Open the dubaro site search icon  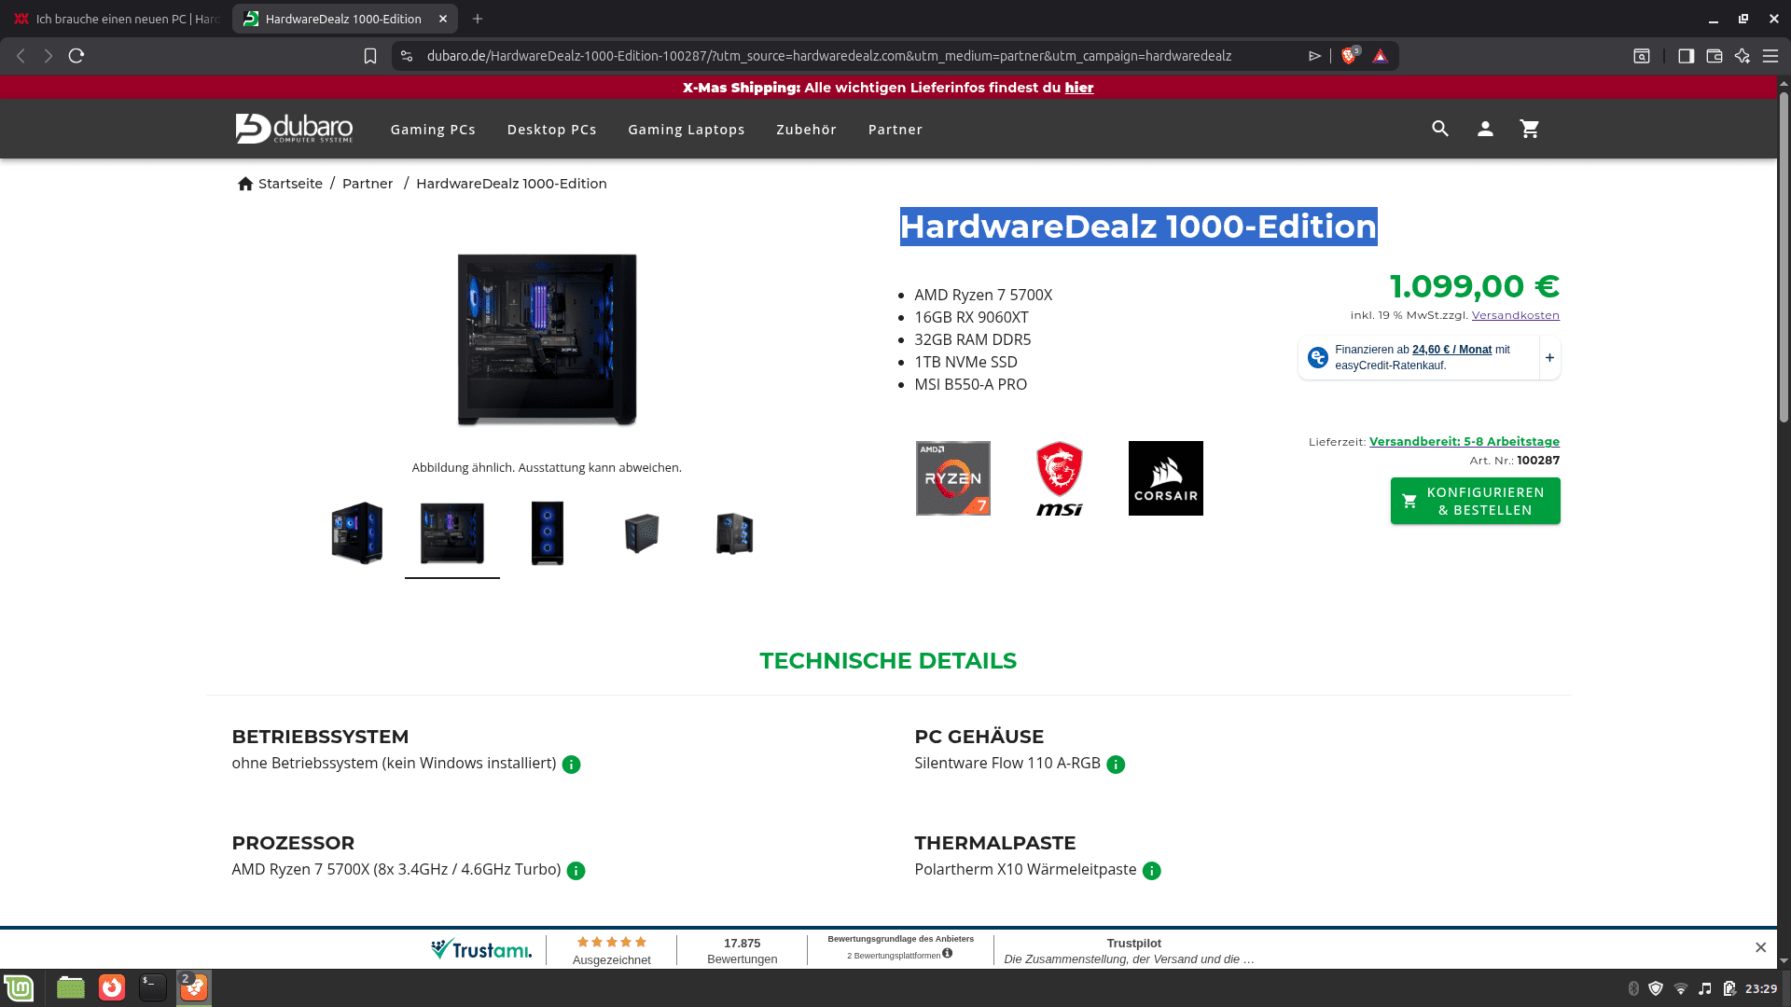(1440, 129)
